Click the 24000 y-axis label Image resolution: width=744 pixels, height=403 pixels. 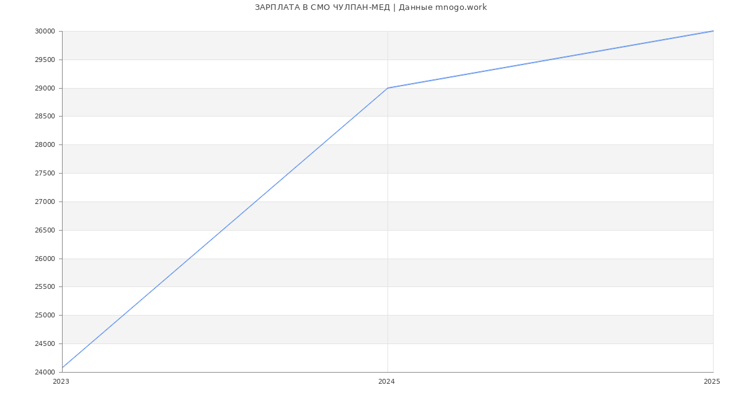[46, 373]
